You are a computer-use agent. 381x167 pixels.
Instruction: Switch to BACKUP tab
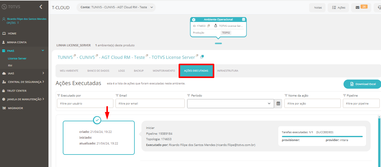[x=139, y=71]
